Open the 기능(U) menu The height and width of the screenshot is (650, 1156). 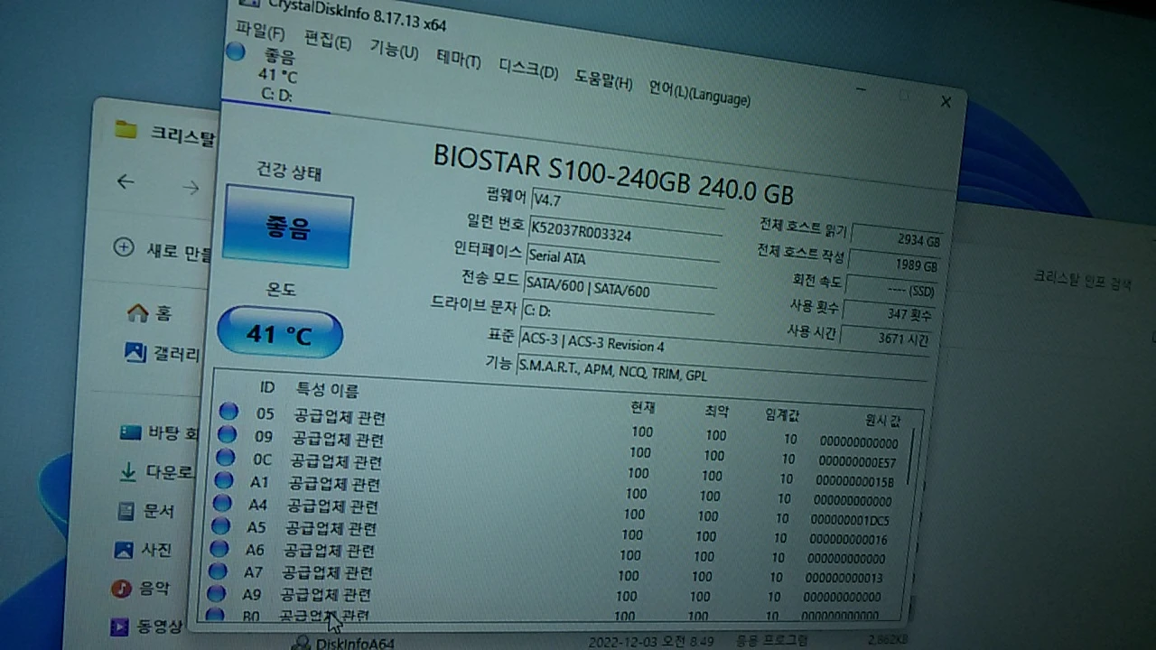coord(394,51)
